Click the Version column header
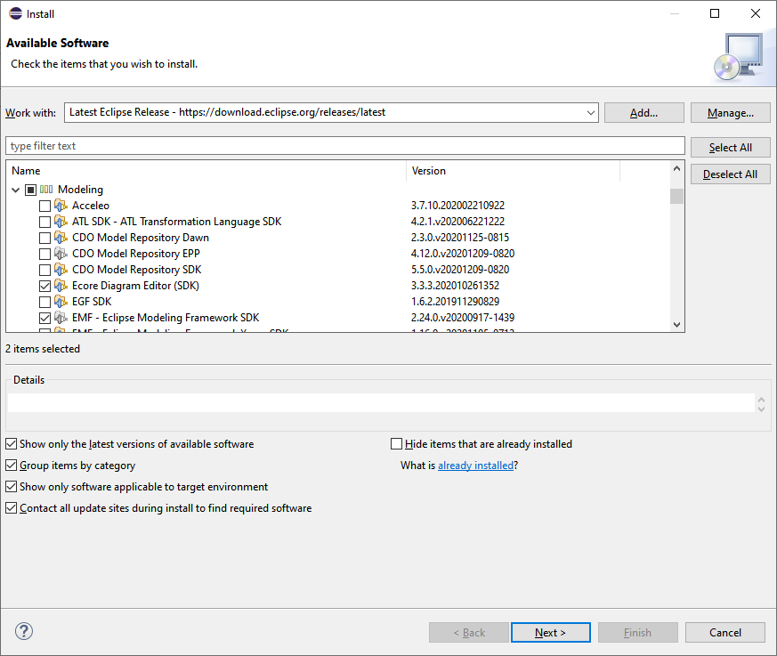Screen dimensions: 777x656 point(514,171)
